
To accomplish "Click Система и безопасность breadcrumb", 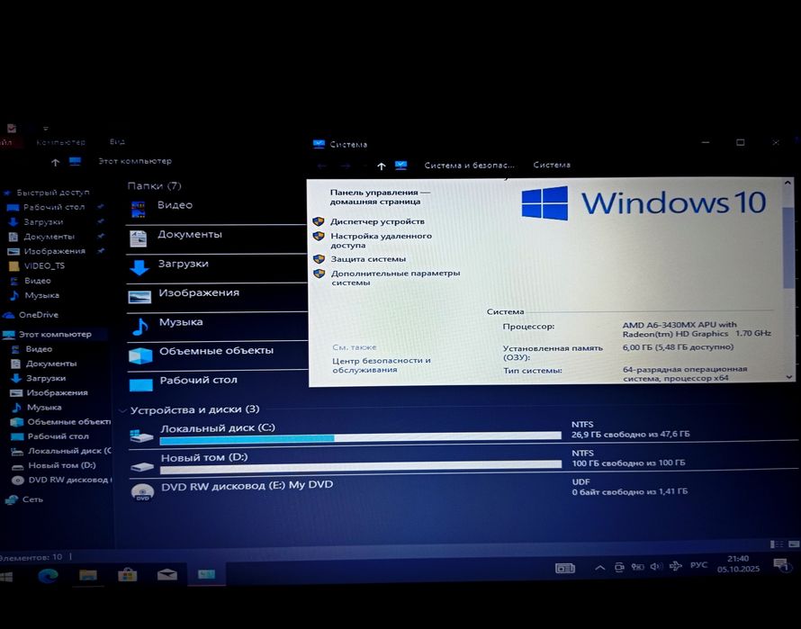I will [x=470, y=165].
